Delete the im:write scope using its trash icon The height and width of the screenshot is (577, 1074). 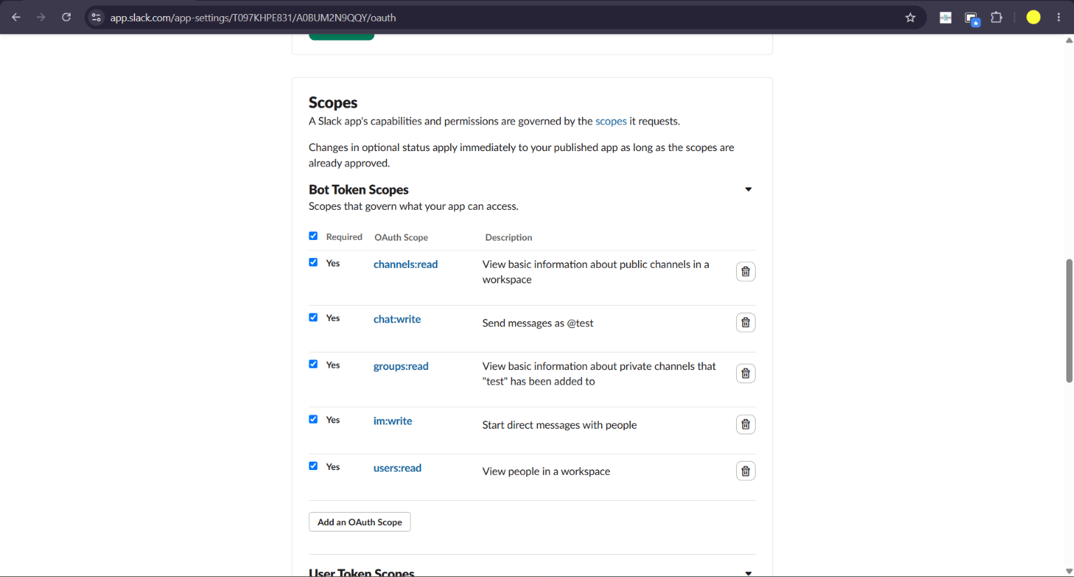pyautogui.click(x=745, y=425)
